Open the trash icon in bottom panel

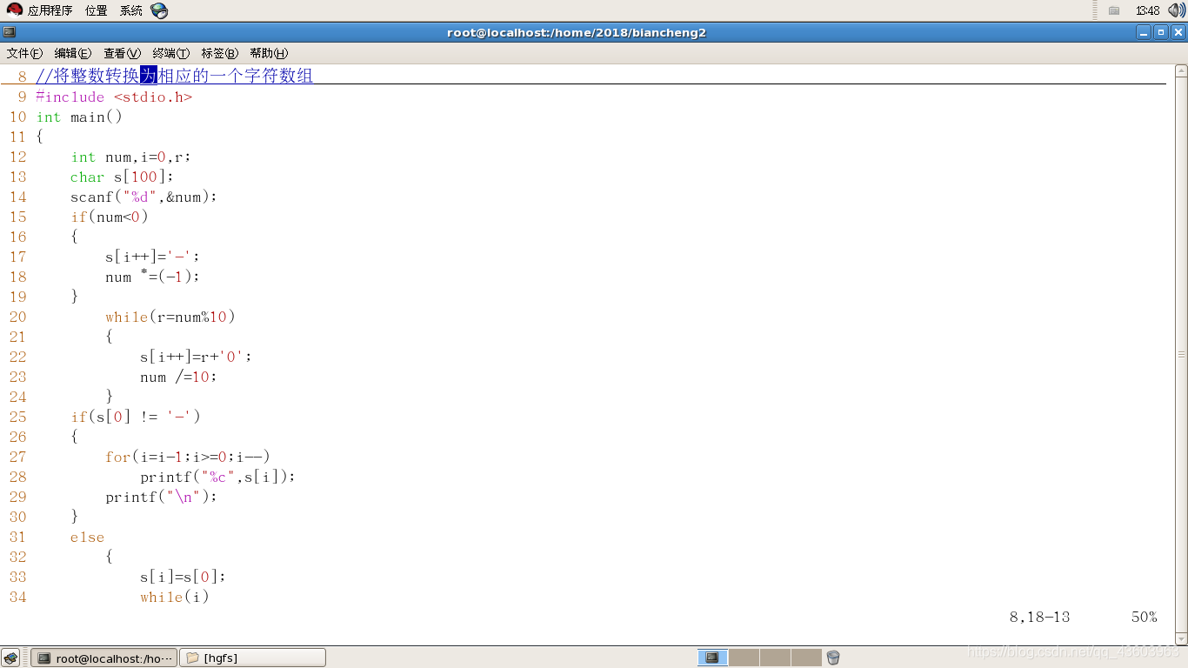click(833, 658)
